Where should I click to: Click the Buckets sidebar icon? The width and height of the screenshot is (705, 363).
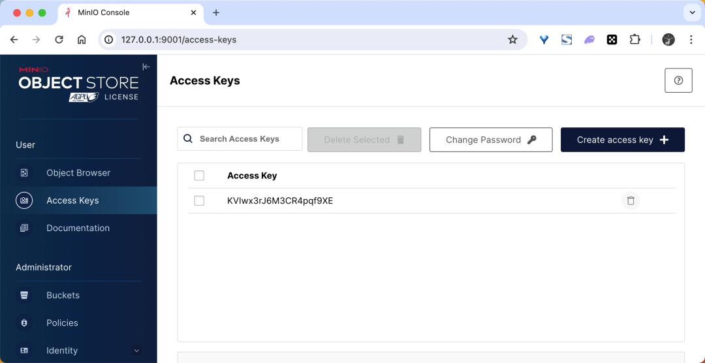24,295
